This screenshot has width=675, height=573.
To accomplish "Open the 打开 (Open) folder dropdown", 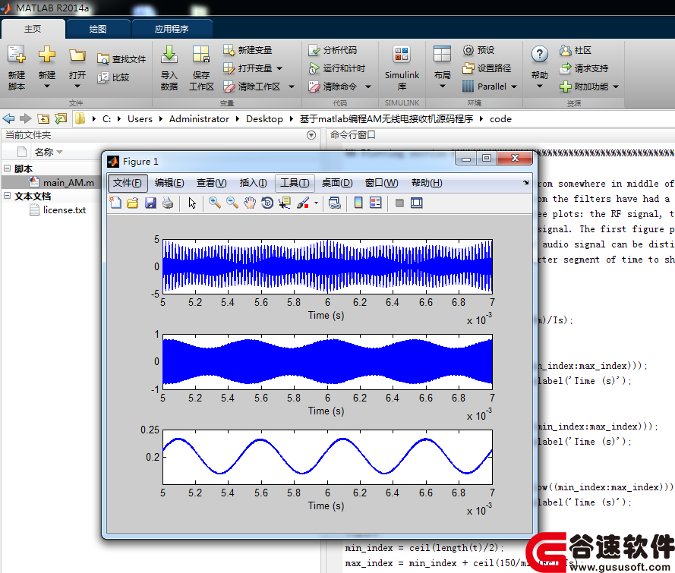I will tap(77, 68).
